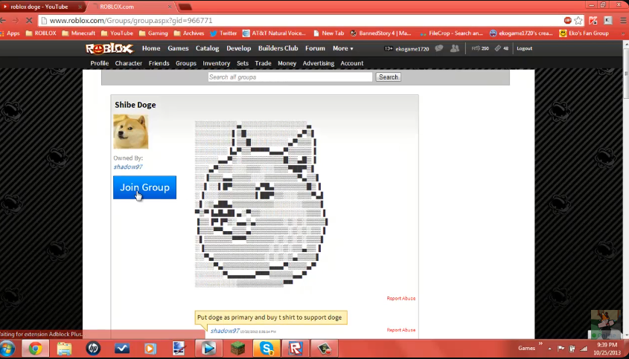Expand the More dropdown in ROBLOX navigation
Image resolution: width=629 pixels, height=359 pixels.
pyautogui.click(x=342, y=48)
